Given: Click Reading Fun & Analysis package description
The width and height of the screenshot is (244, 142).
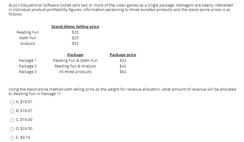Looking at the screenshot, I should click(75, 66).
